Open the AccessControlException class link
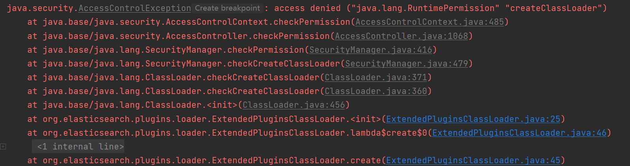Screen dimensions: 630x166 135,8
